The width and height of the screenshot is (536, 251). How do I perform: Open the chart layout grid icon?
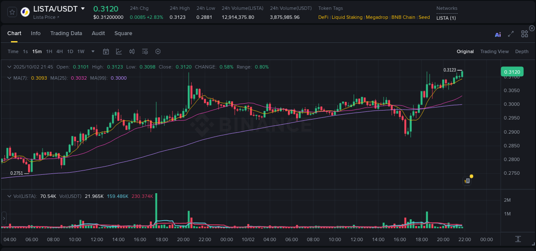pos(524,33)
